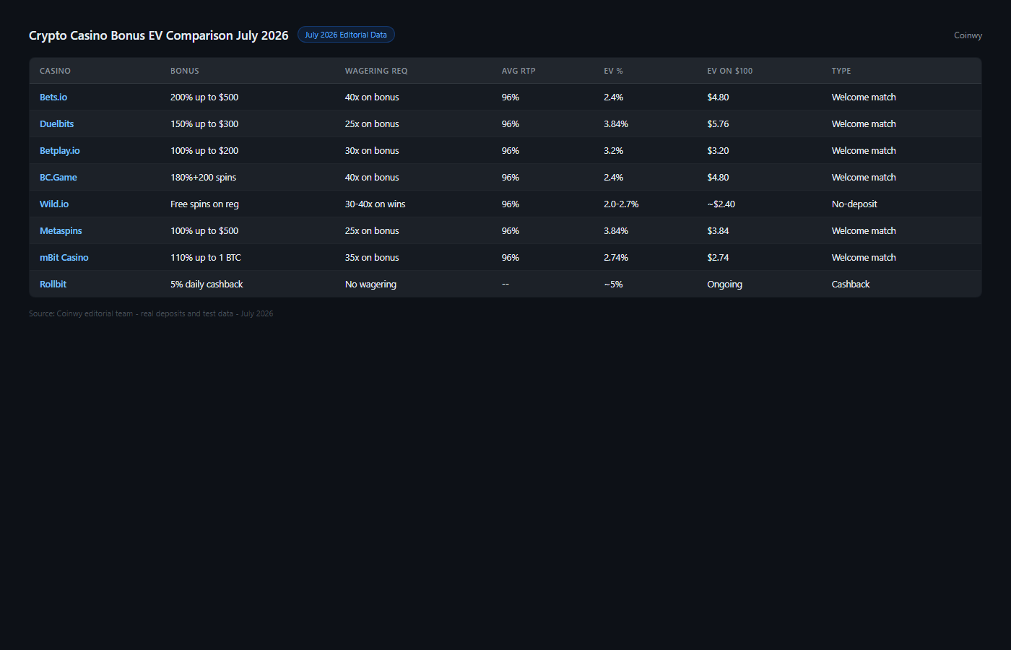Click the EV ON $100 column header
The height and width of the screenshot is (650, 1011).
click(729, 71)
